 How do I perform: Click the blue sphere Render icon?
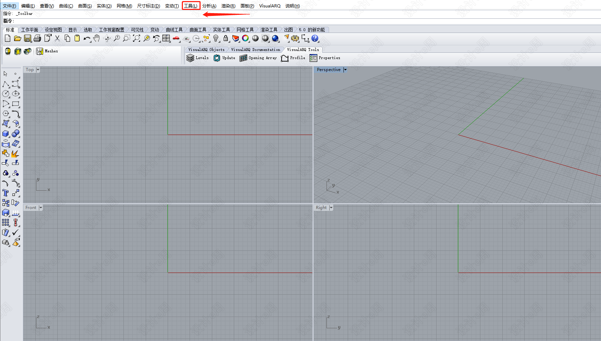pyautogui.click(x=275, y=38)
